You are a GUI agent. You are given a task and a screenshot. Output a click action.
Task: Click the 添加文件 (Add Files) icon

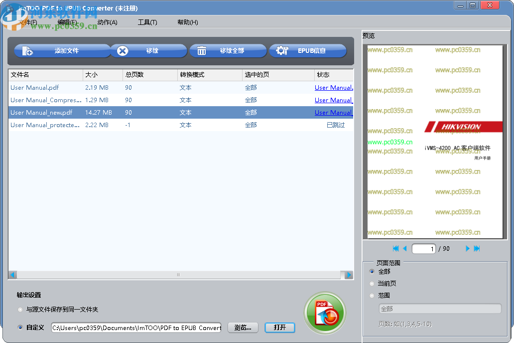click(28, 50)
